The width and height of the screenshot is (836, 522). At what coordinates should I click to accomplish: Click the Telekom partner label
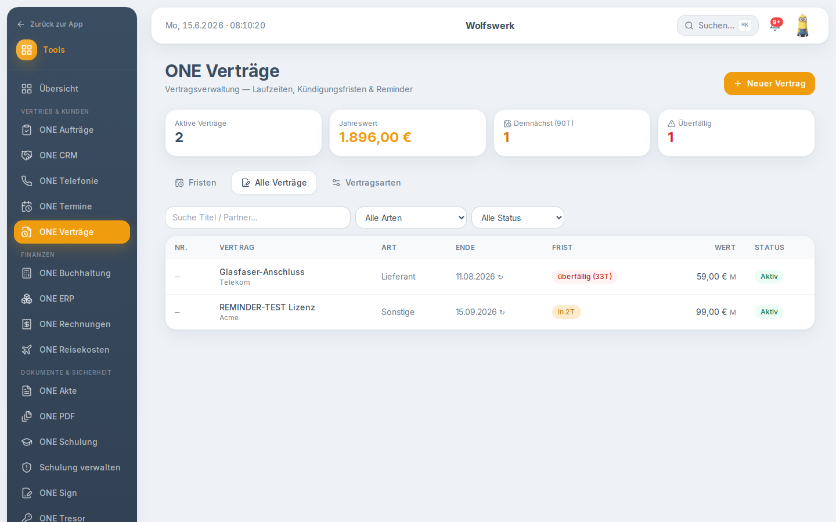235,282
